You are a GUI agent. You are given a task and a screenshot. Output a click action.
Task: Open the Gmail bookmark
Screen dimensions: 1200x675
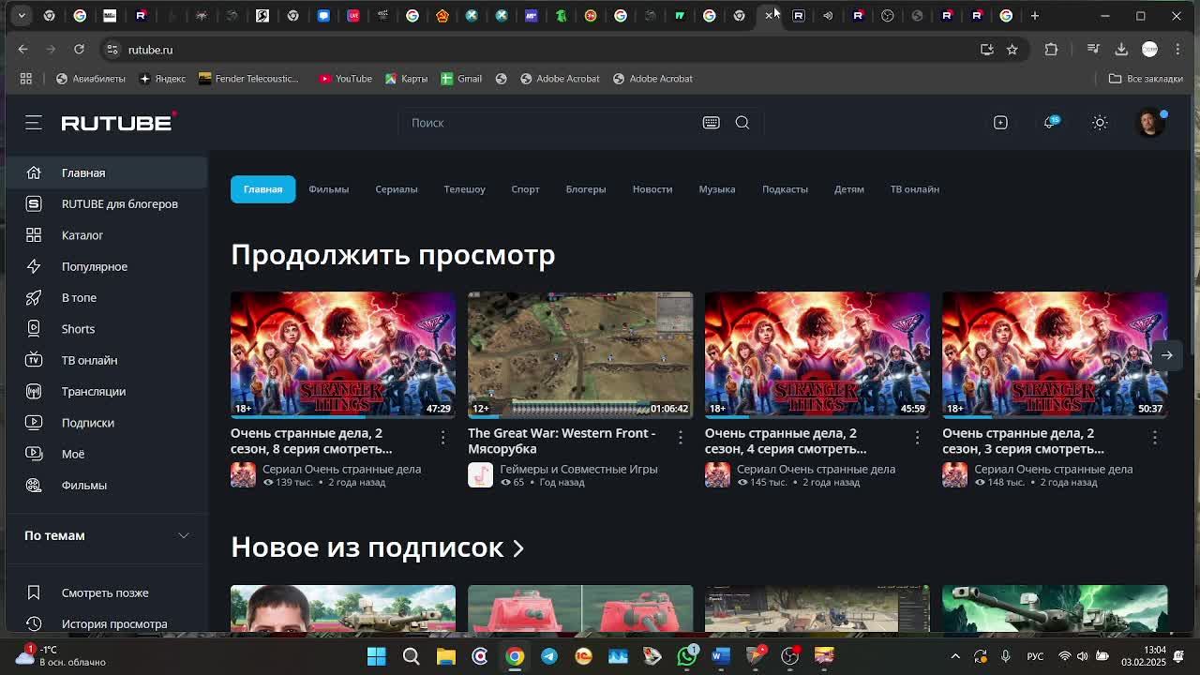[x=461, y=79]
